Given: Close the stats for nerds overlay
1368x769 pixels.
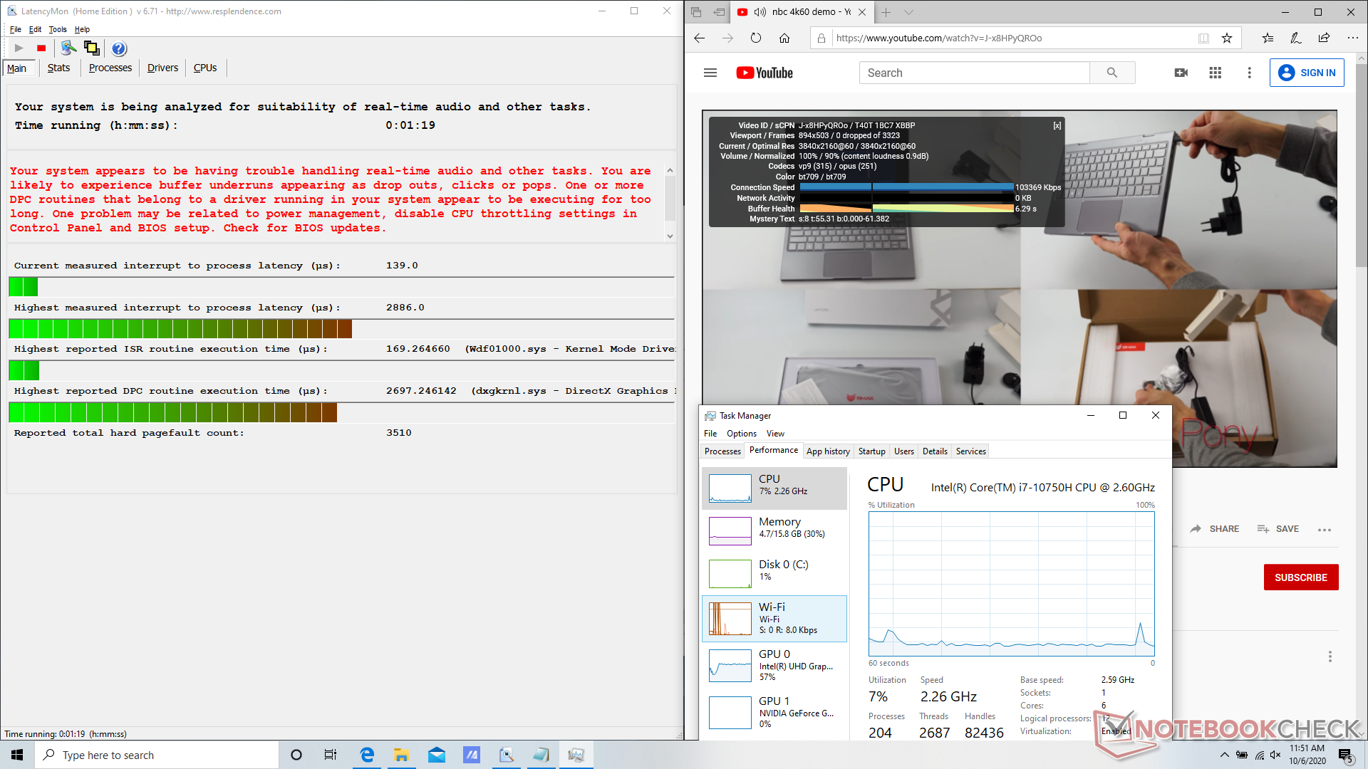Looking at the screenshot, I should (1057, 125).
